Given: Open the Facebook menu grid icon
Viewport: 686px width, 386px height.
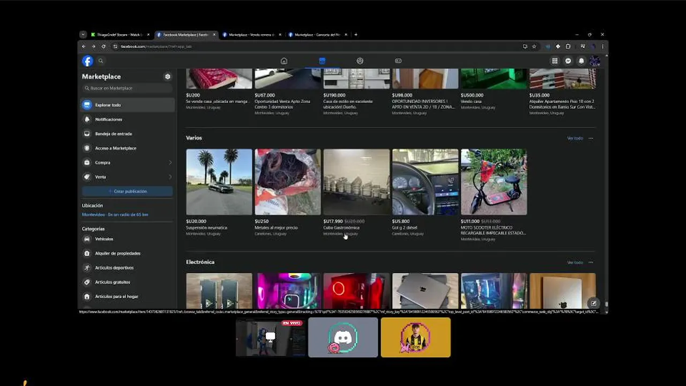Looking at the screenshot, I should pos(555,61).
